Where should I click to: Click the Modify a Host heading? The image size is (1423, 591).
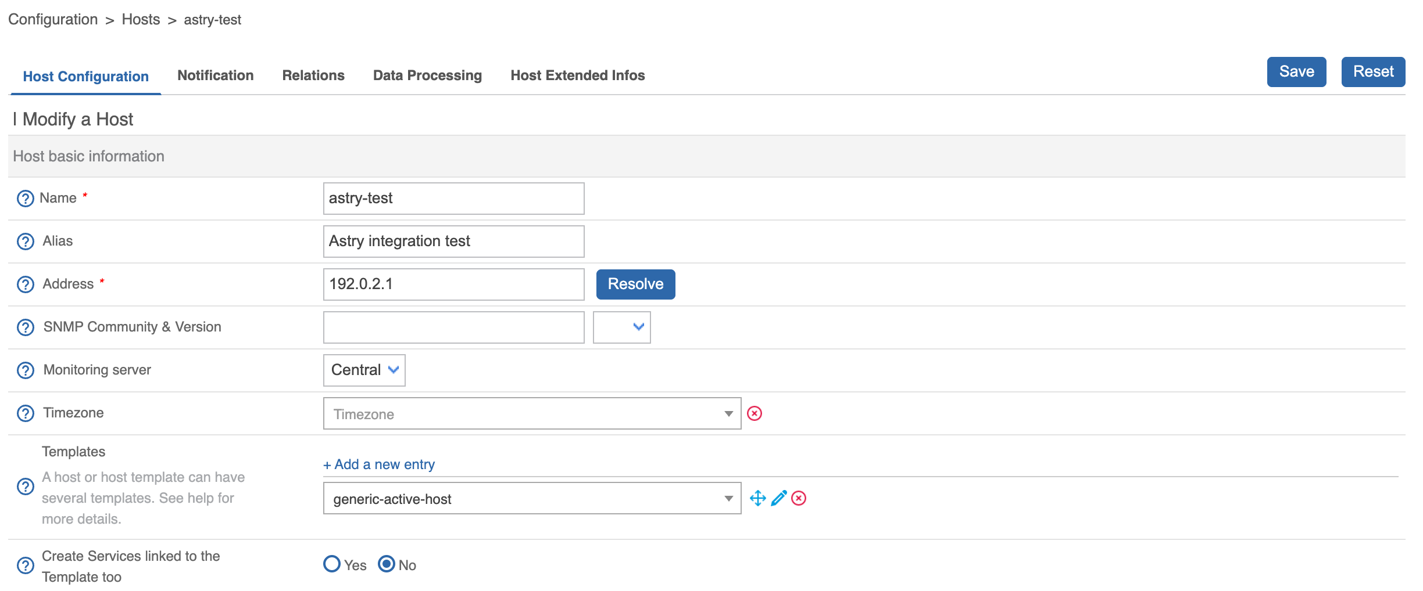click(78, 120)
